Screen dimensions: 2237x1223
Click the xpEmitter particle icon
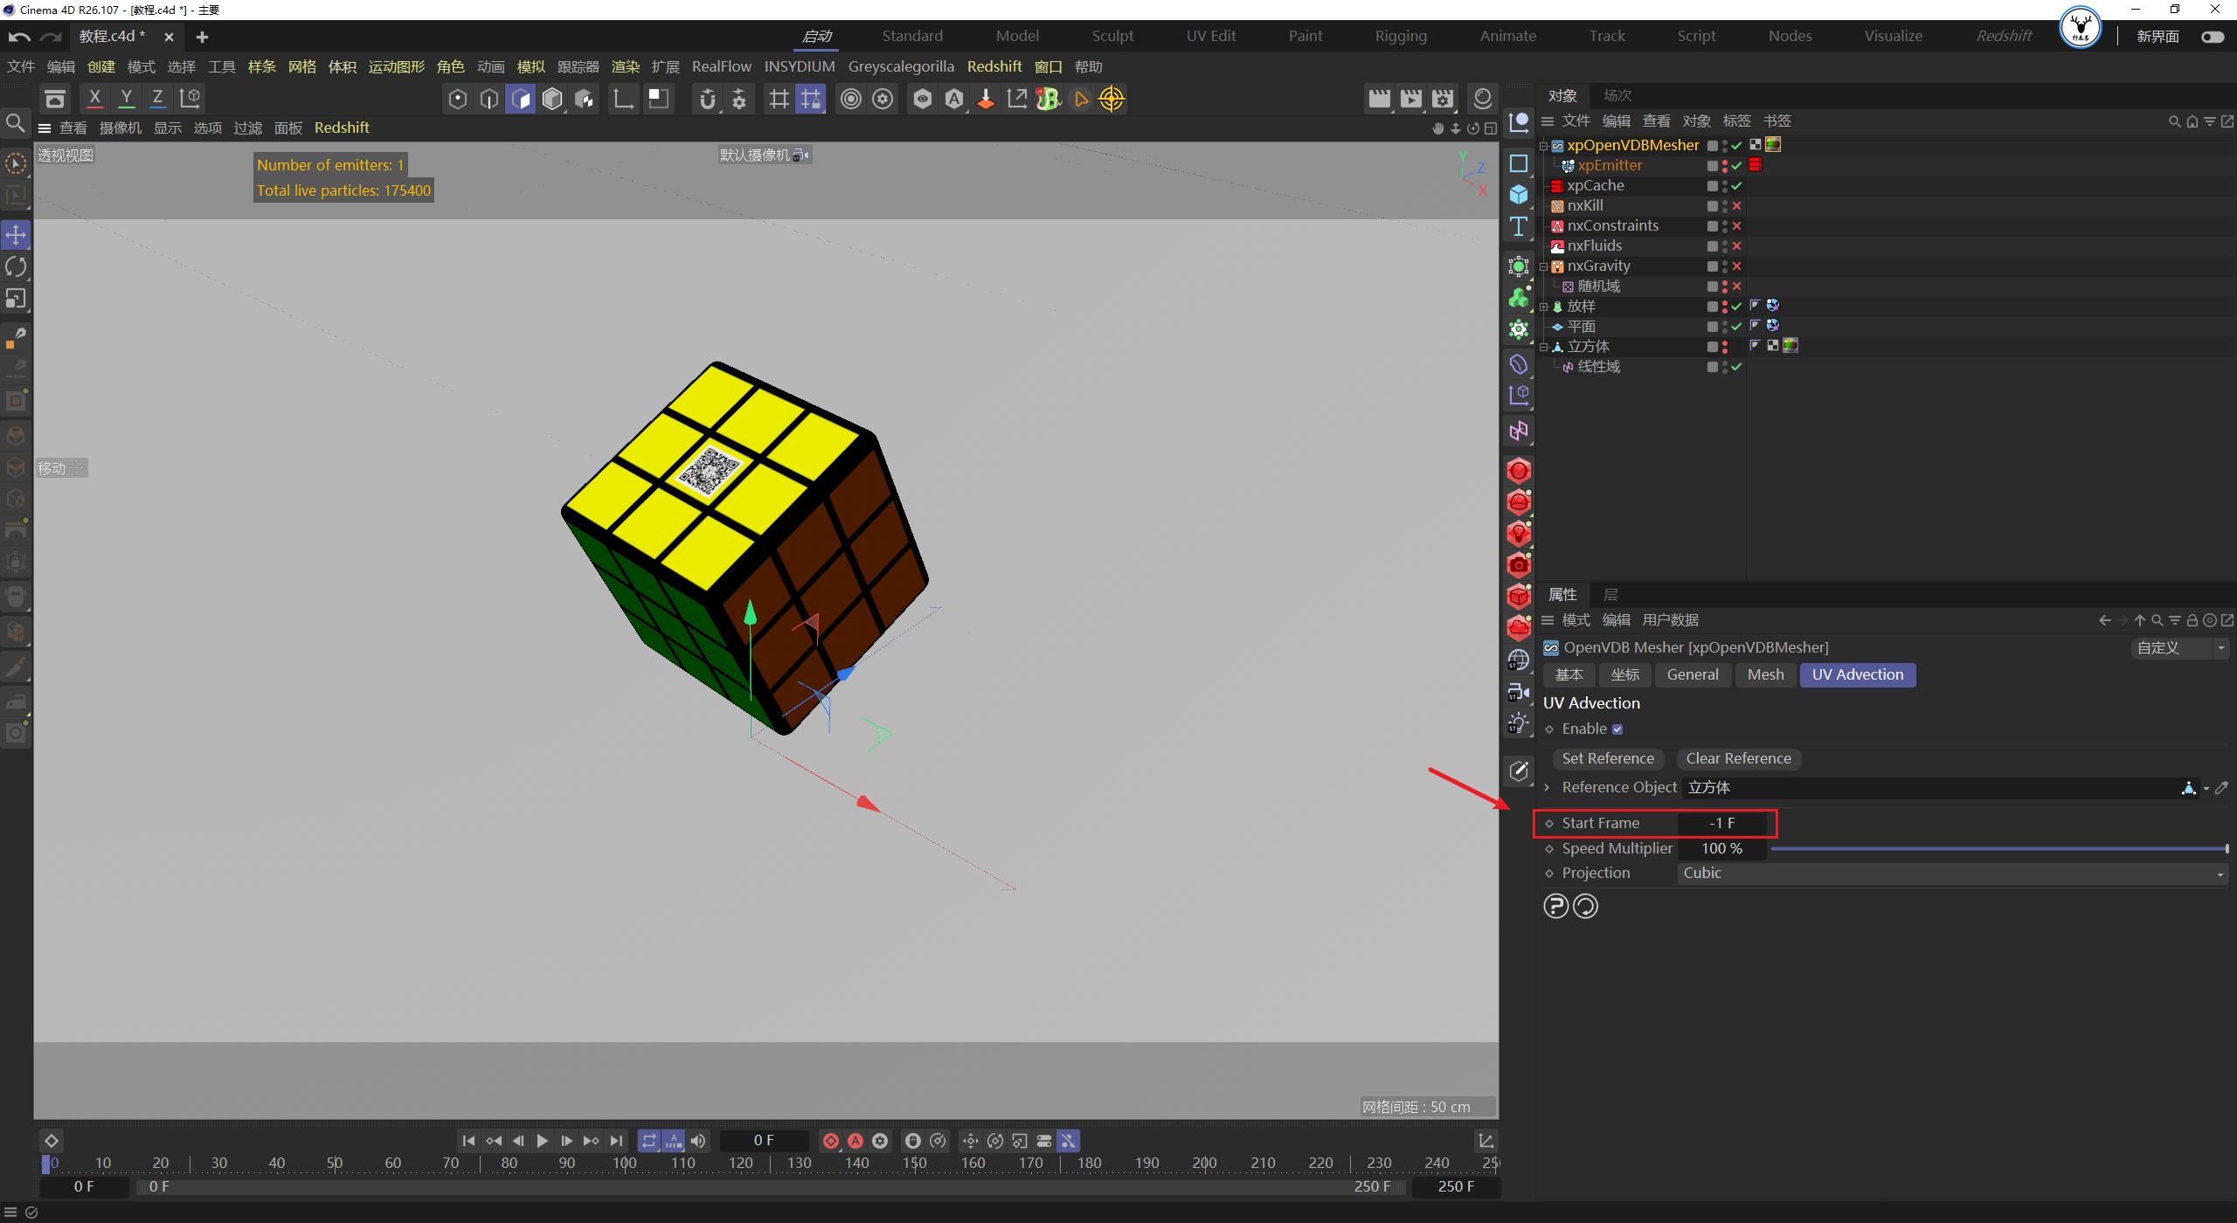[x=1567, y=166]
